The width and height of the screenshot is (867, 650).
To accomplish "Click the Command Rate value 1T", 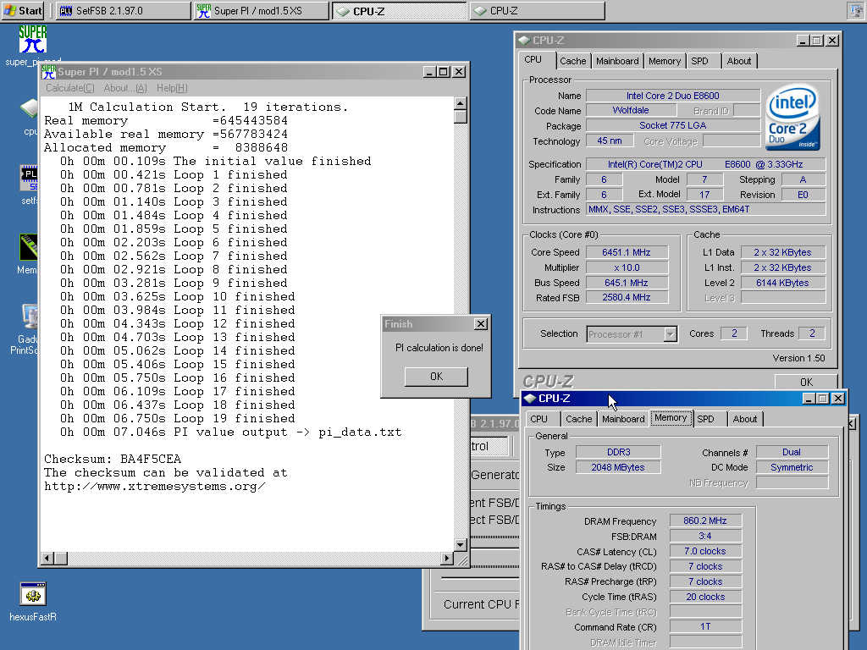I will [705, 626].
